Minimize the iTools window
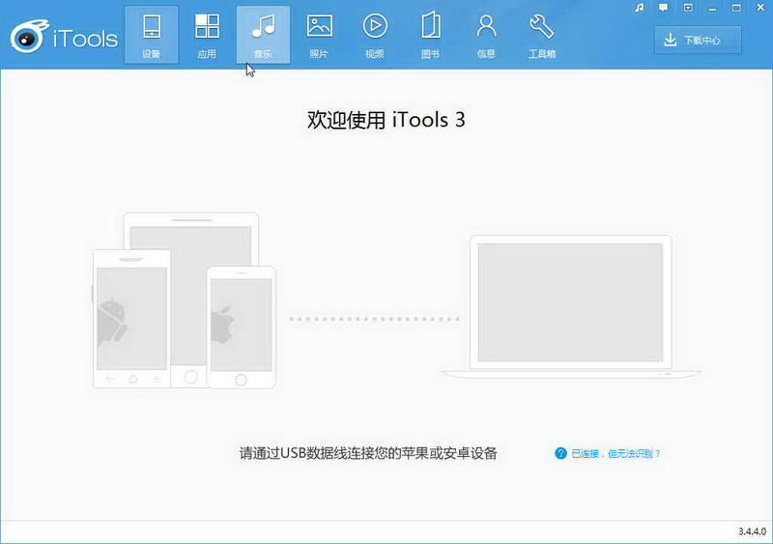Screen dimensions: 773x544 click(712, 8)
